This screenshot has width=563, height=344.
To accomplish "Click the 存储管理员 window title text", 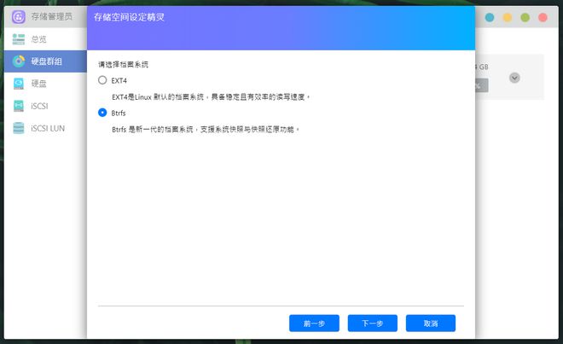I will coord(51,16).
